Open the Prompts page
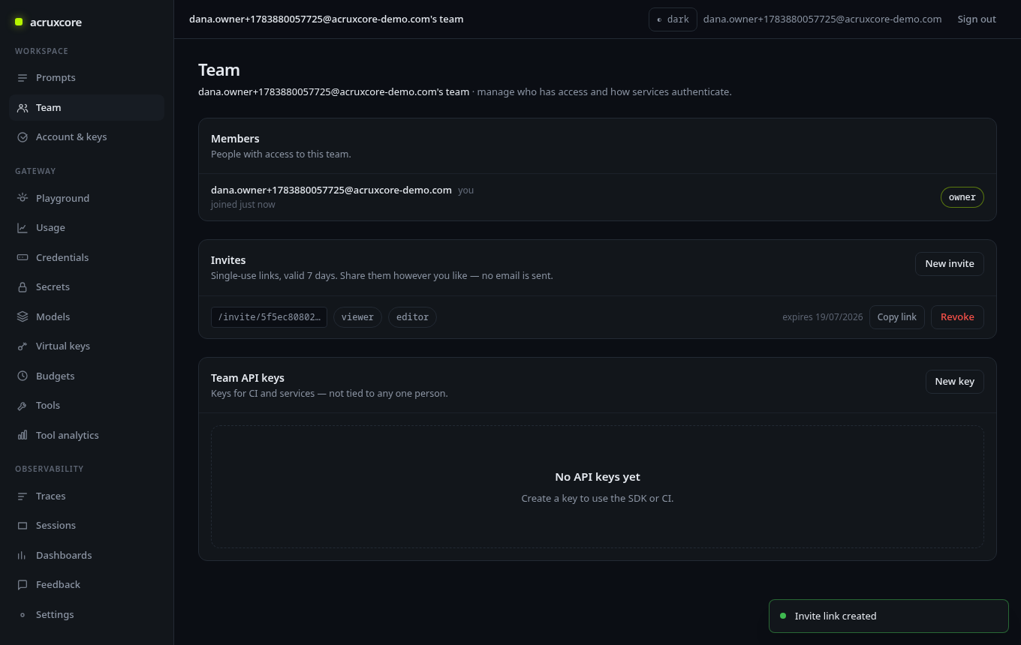Screen dimensions: 1021x645 click(86, 78)
